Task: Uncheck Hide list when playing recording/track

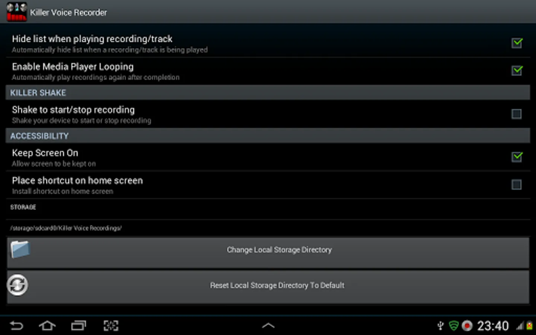Action: click(x=517, y=43)
